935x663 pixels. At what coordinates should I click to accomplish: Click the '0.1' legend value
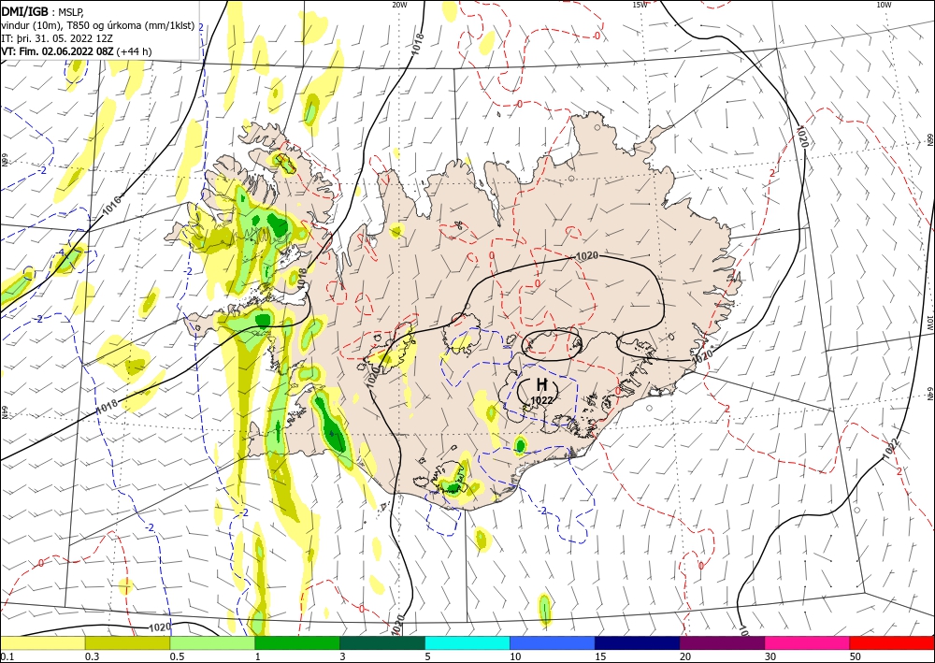pos(7,656)
